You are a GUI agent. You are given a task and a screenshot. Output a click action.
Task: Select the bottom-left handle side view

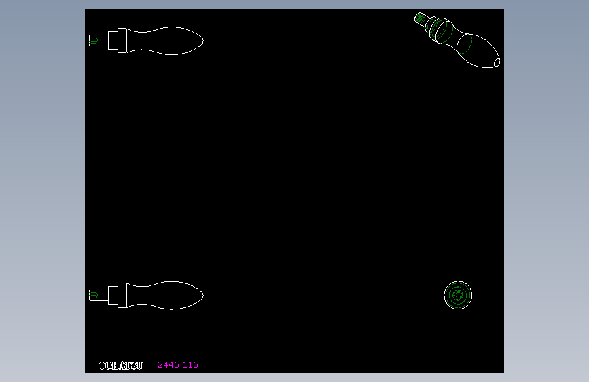tap(146, 296)
